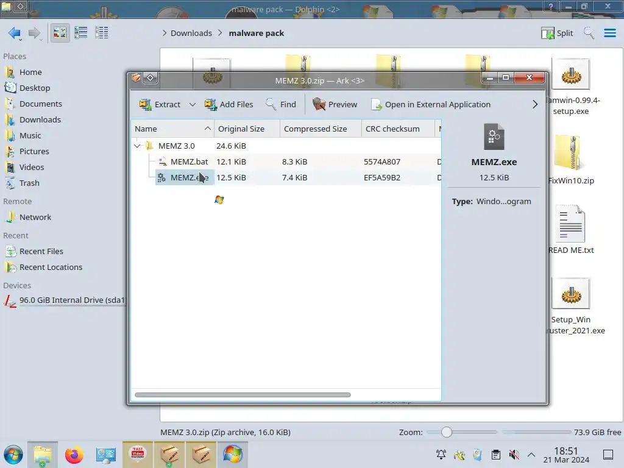Switch Dolphin to Compact view

(x=81, y=33)
